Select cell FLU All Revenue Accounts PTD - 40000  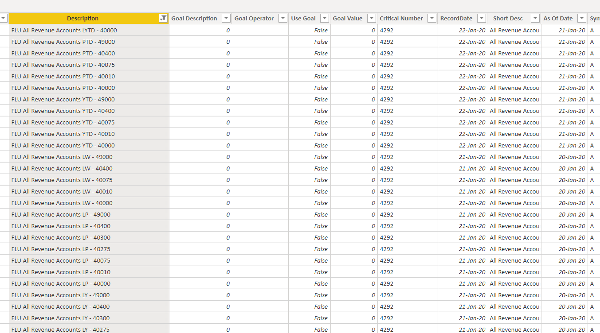[x=89, y=88]
